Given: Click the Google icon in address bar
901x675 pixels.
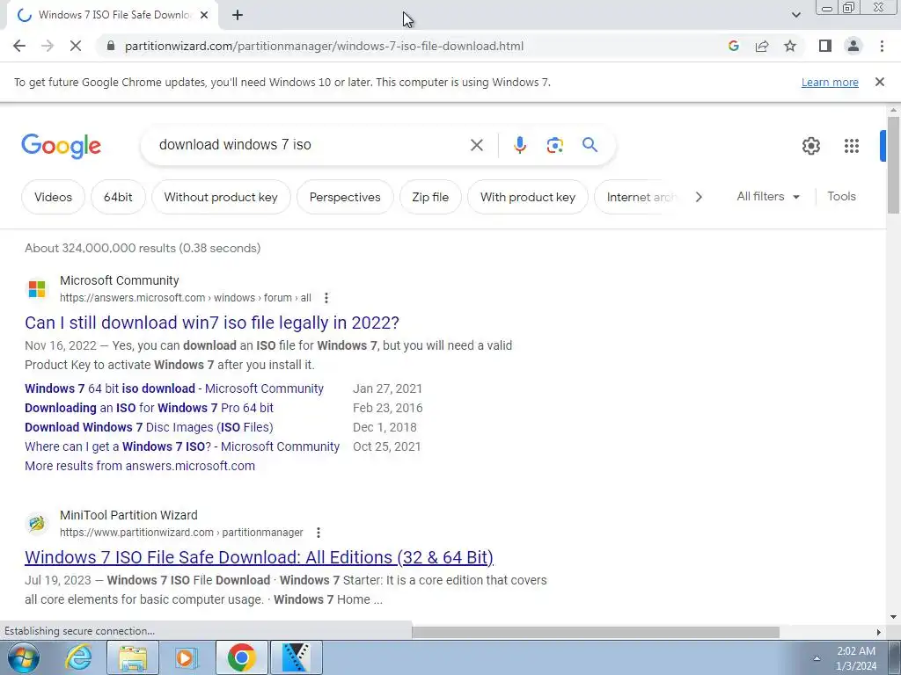Looking at the screenshot, I should click(733, 46).
